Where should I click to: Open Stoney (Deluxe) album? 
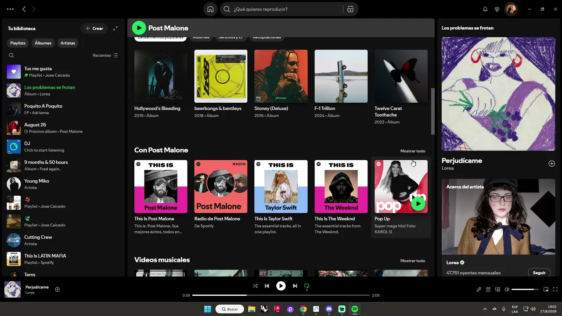tap(281, 84)
